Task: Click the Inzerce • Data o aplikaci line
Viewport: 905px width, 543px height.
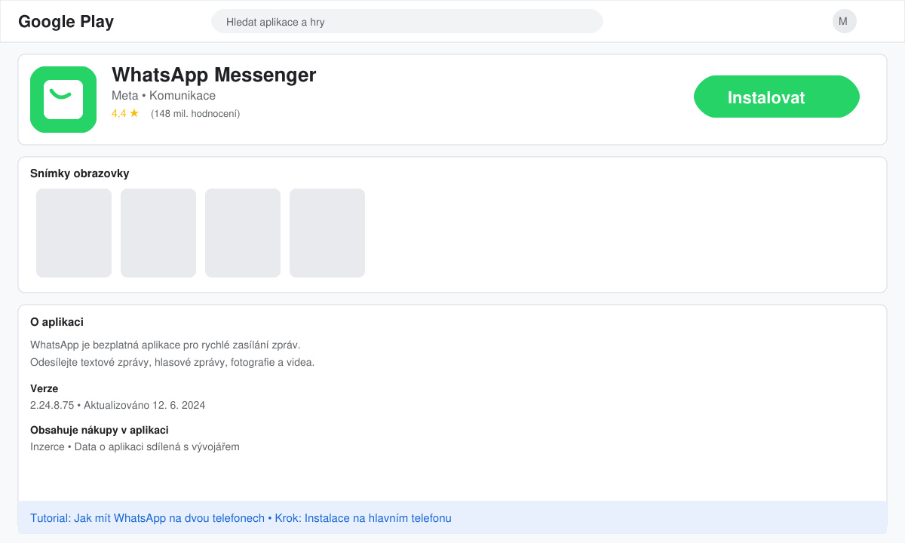Action: point(135,446)
